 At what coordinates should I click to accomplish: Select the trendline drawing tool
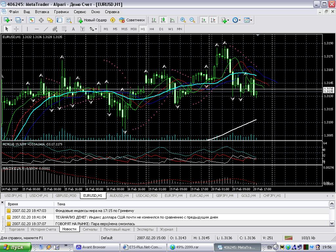46,29
